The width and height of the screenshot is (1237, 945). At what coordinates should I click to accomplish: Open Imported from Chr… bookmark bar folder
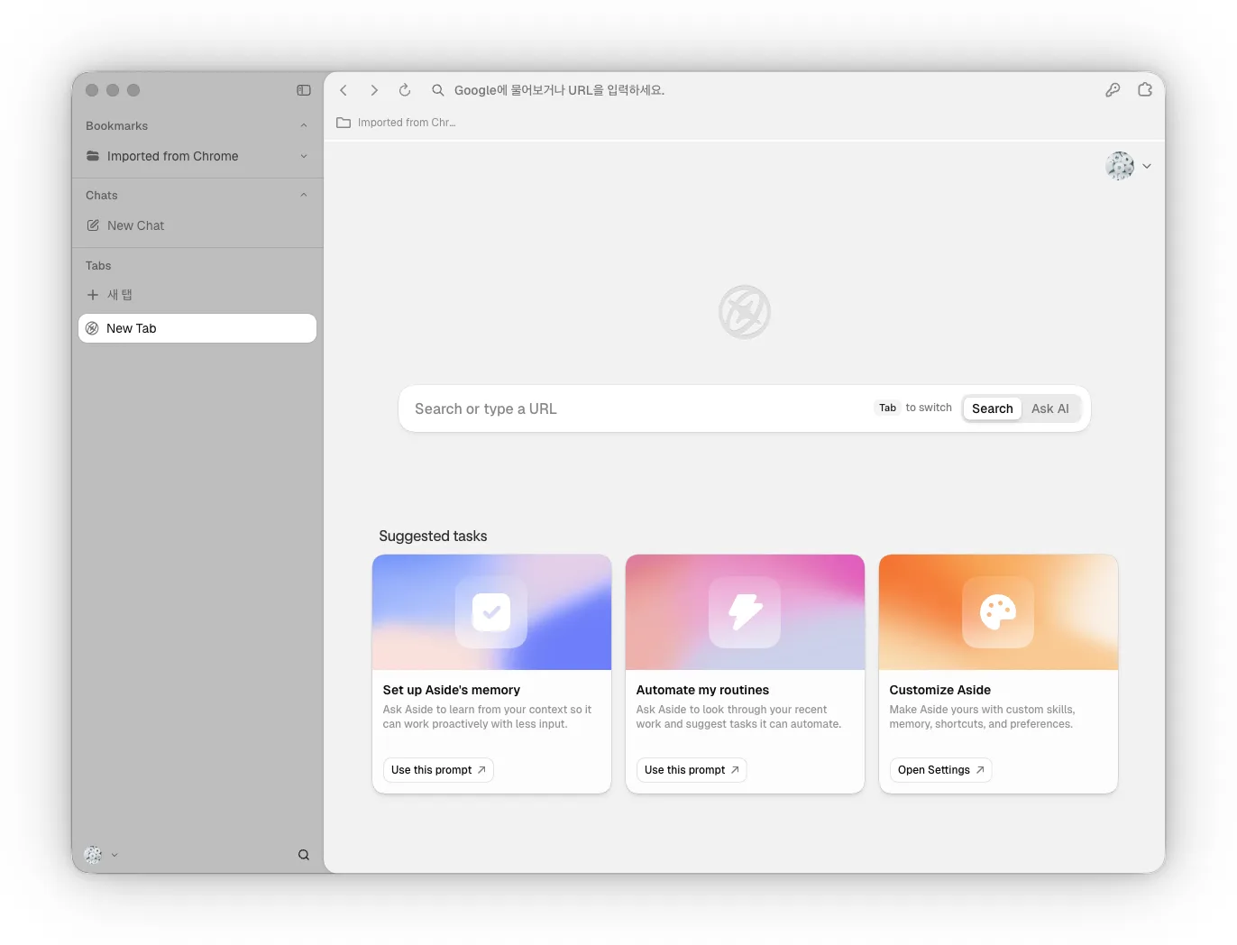(x=397, y=123)
